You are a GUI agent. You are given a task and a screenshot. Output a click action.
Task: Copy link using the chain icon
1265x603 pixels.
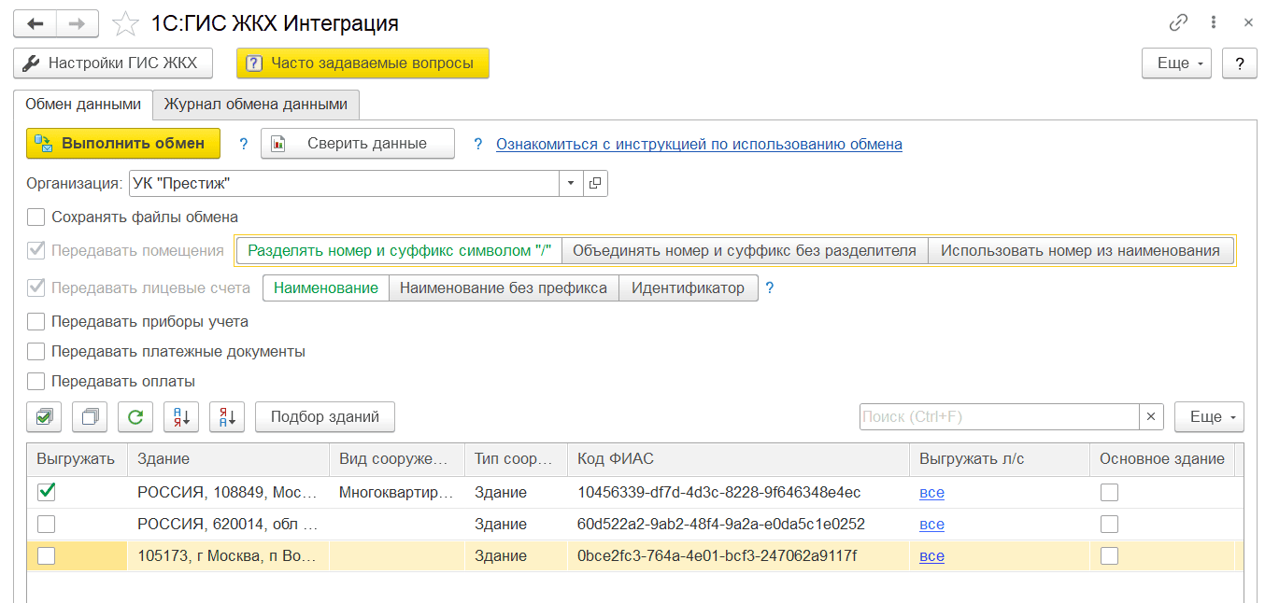point(1179,22)
